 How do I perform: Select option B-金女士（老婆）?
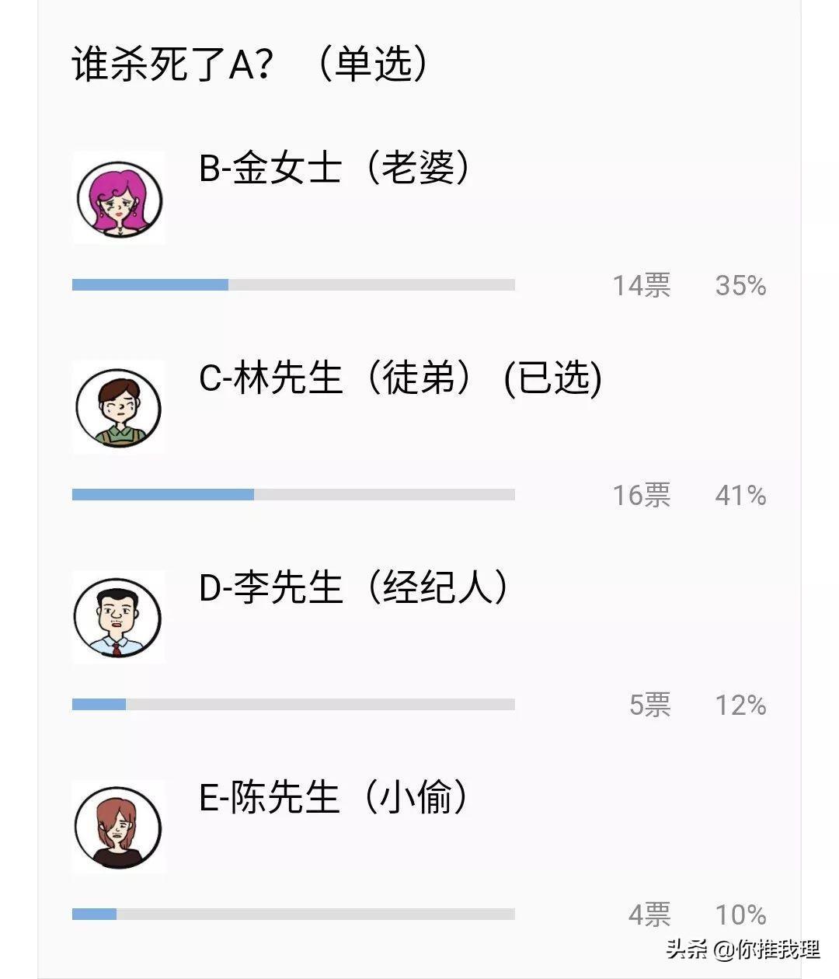[334, 168]
